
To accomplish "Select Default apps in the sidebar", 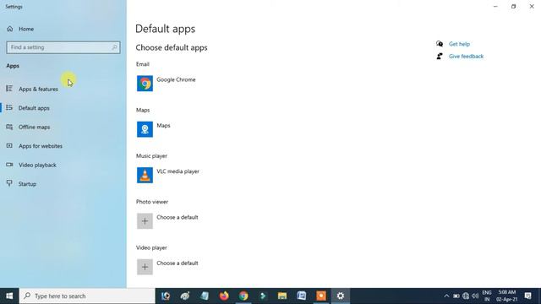I will (34, 108).
